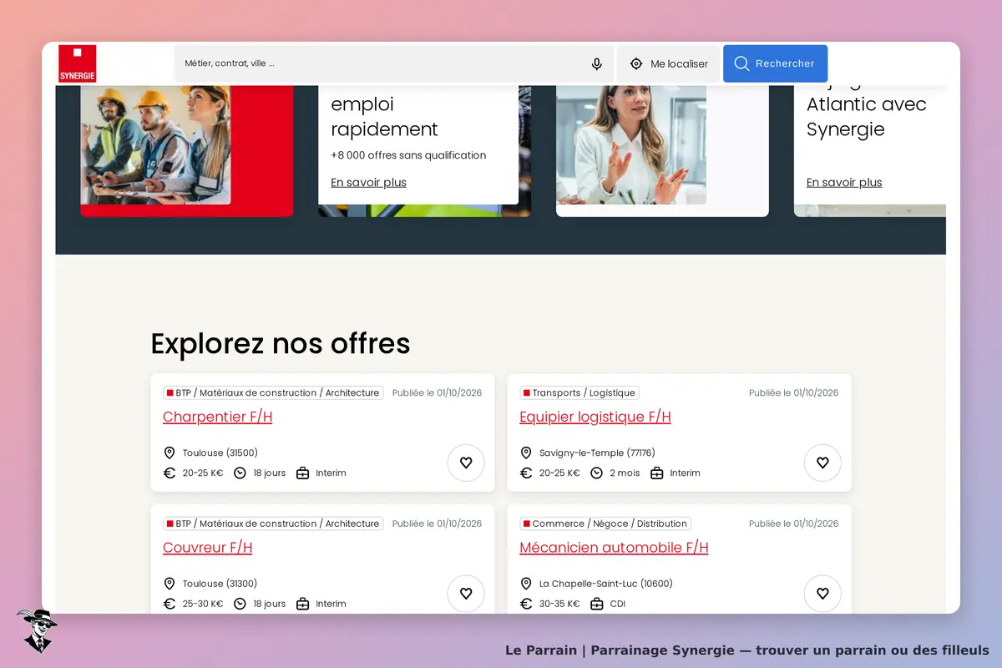This screenshot has width=1002, height=668.
Task: Click Savigny-le-Temple (77176) location text
Action: tap(597, 453)
